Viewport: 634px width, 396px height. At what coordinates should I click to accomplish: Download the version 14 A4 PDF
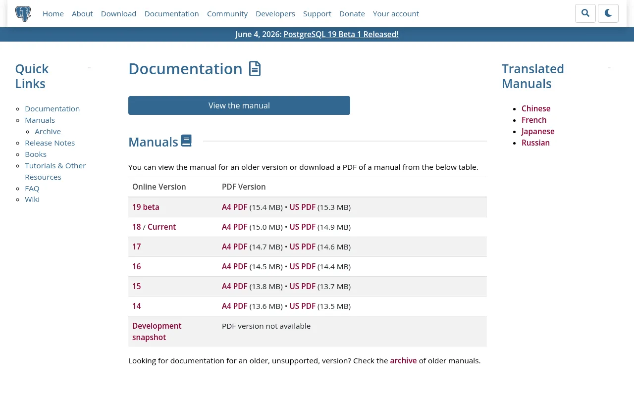click(x=235, y=306)
